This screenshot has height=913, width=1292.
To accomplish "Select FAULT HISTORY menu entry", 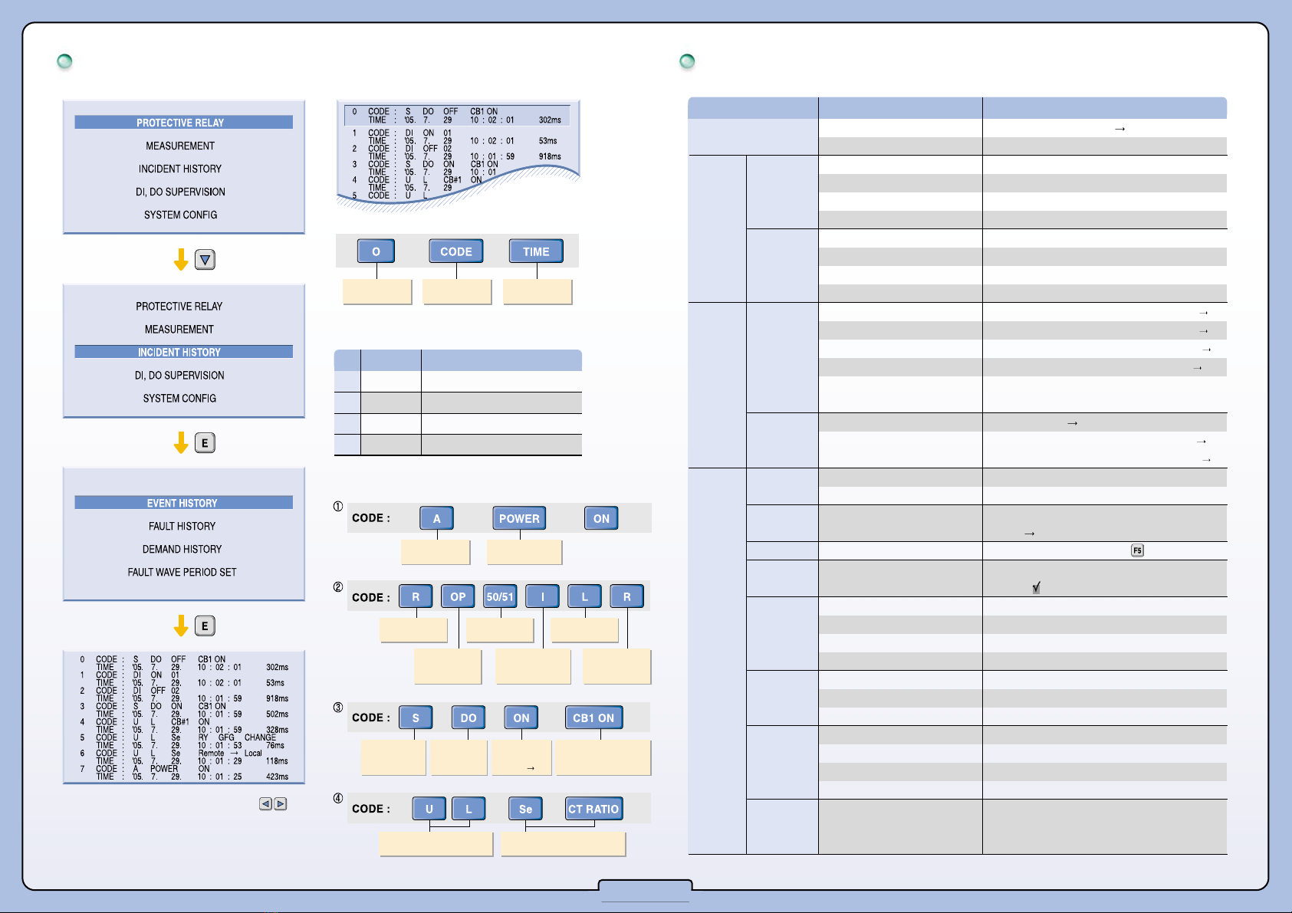I will pyautogui.click(x=182, y=526).
